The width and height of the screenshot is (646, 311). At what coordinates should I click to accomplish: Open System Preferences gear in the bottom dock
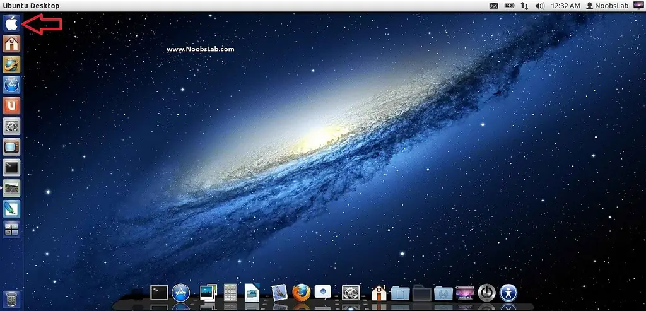click(351, 293)
